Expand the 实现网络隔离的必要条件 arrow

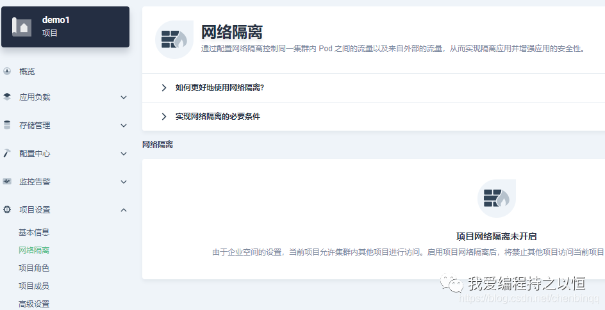pos(164,117)
